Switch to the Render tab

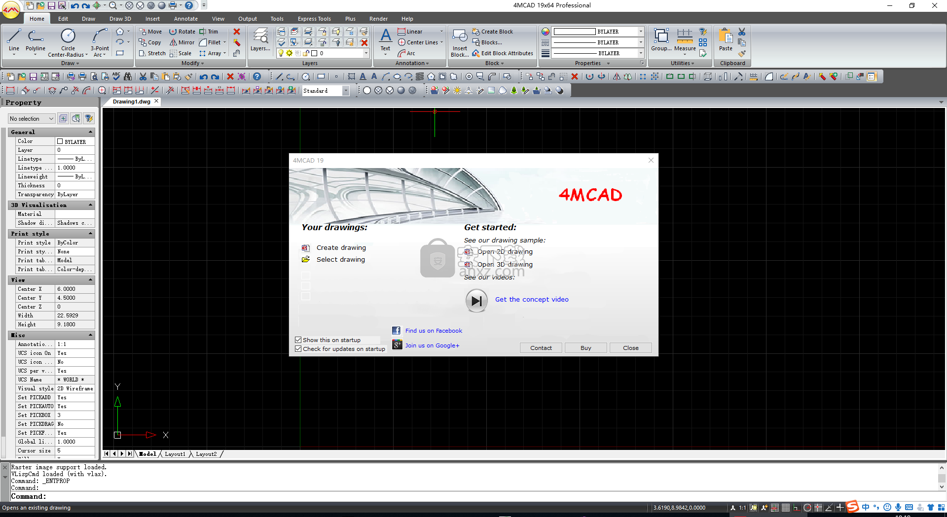[x=378, y=19]
